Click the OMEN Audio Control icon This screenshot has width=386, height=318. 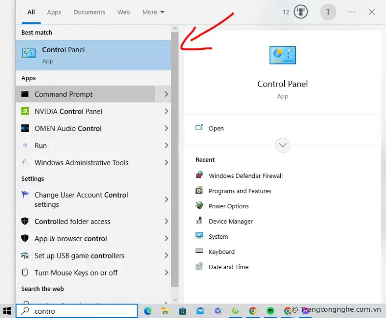pos(25,129)
